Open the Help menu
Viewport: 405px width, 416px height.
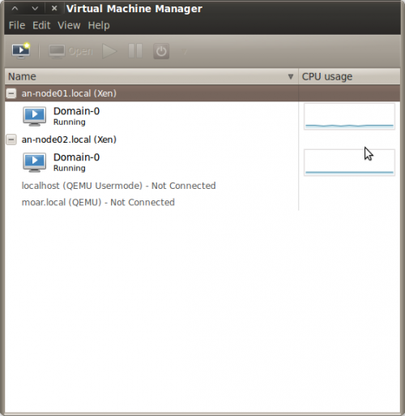[99, 25]
